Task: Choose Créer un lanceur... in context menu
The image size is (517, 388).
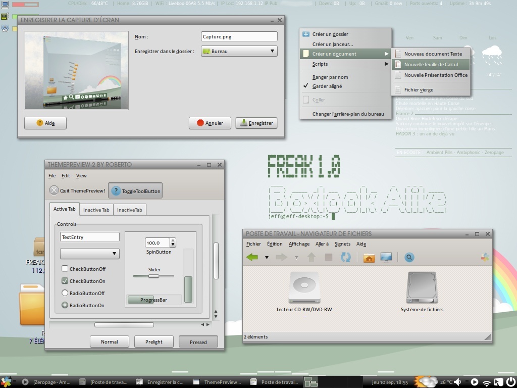Action: tap(345, 44)
